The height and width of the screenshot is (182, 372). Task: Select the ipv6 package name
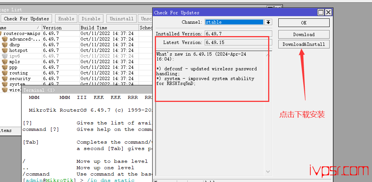tap(15, 56)
